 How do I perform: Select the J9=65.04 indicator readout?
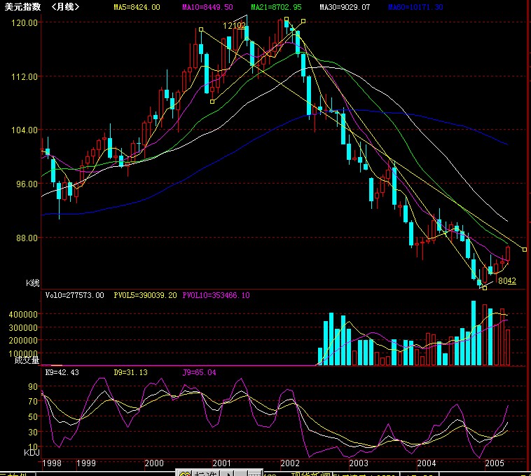(x=199, y=372)
